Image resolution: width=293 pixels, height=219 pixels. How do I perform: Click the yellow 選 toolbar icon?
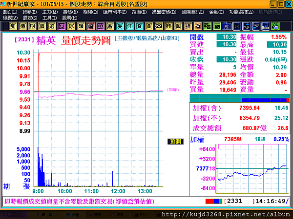click(52, 26)
